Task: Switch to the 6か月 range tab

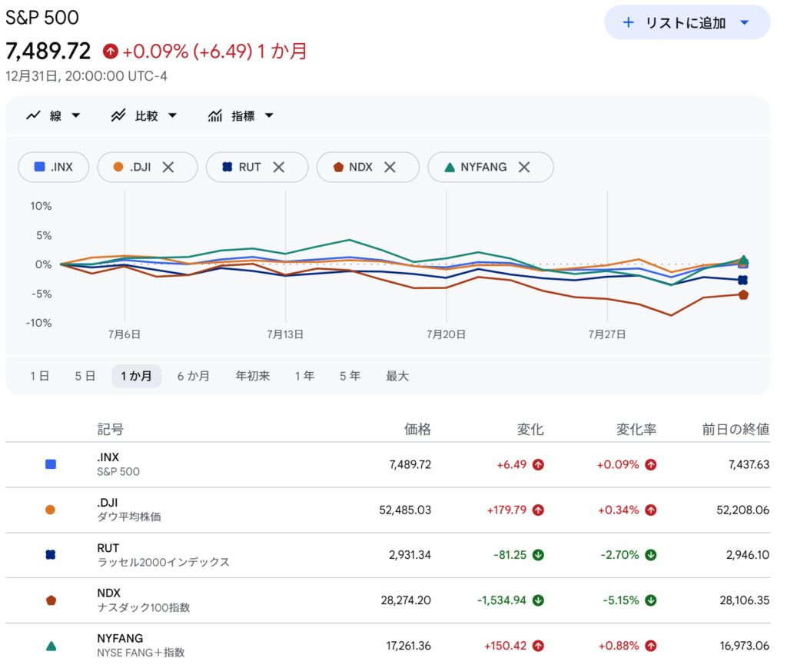Action: click(x=193, y=376)
